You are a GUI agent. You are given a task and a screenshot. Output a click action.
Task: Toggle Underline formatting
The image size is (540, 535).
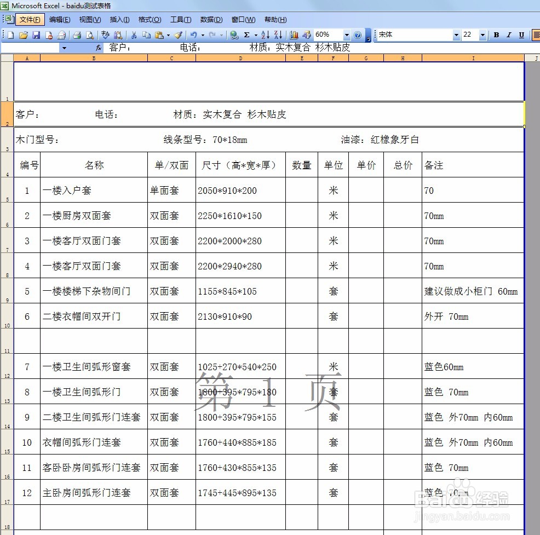(522, 34)
